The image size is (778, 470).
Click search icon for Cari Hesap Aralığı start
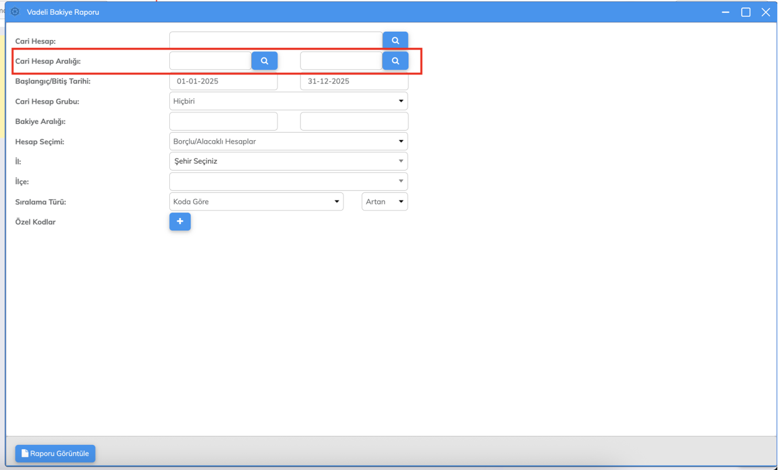pos(264,61)
